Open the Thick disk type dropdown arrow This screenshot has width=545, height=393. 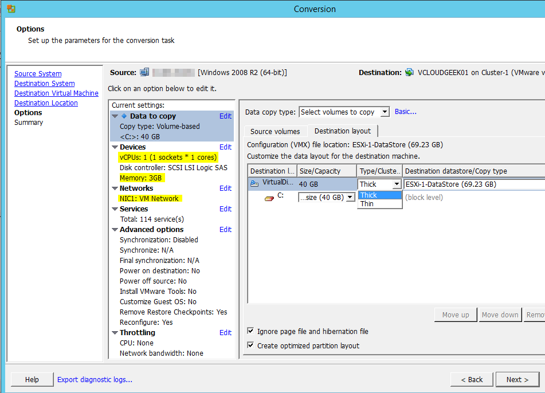coord(397,184)
